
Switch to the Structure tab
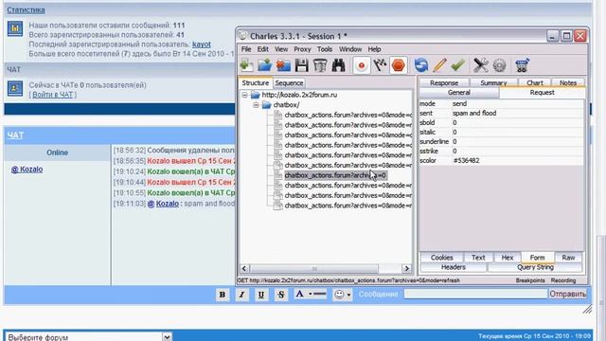click(256, 82)
